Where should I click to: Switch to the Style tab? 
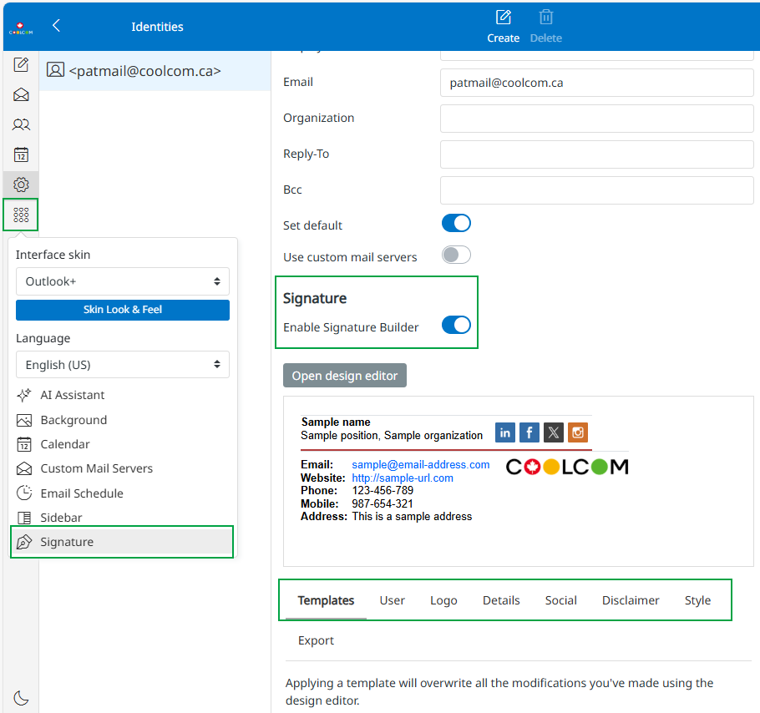coord(697,600)
